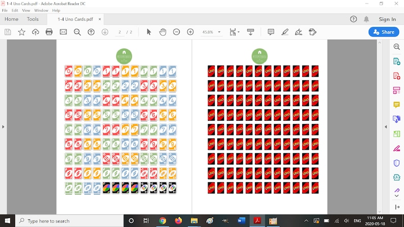This screenshot has width=404, height=227.
Task: Open Create PDF tool in right pane
Action: tap(396, 76)
